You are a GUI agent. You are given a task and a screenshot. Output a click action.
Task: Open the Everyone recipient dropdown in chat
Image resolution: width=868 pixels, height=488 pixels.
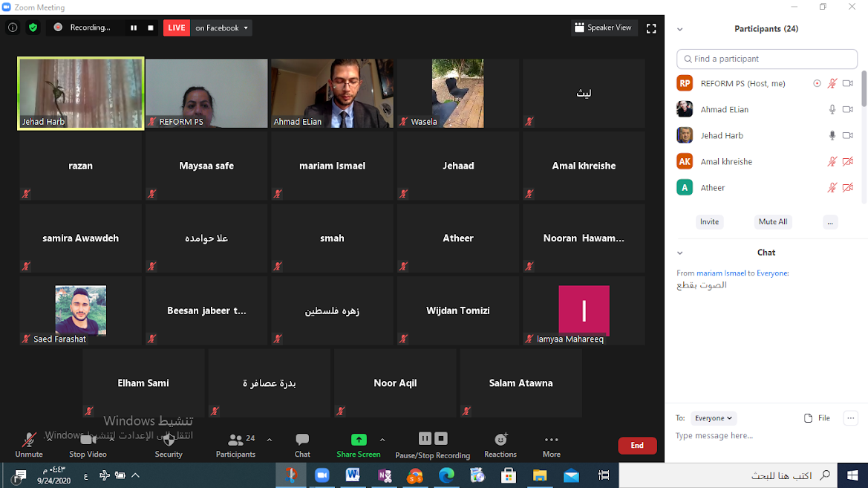pos(713,418)
